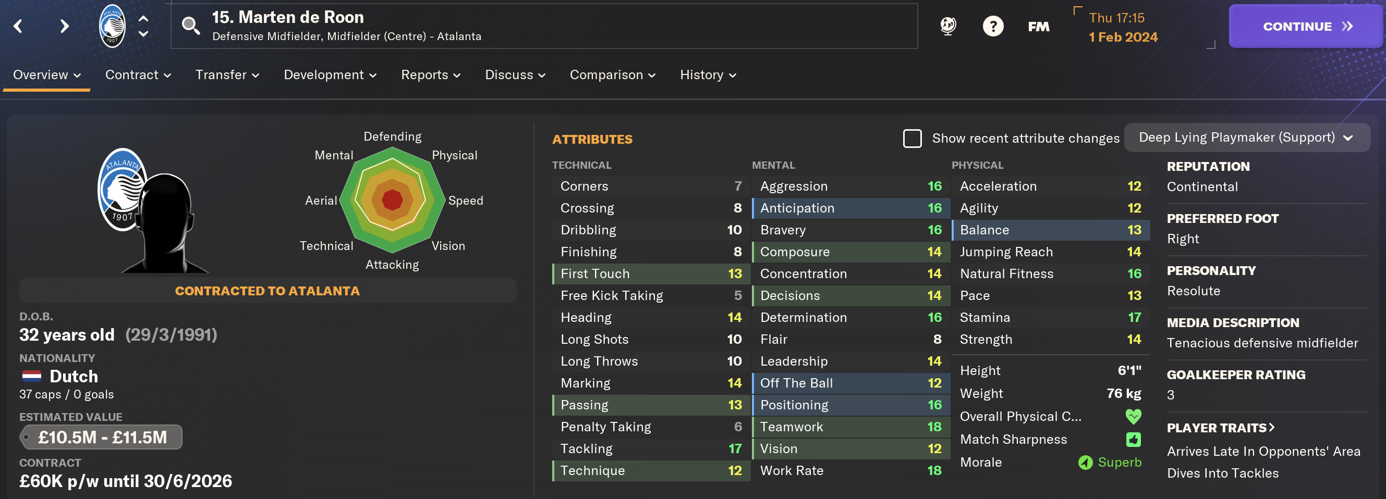The image size is (1386, 499).
Task: Open the world globe icon
Action: pos(948,26)
